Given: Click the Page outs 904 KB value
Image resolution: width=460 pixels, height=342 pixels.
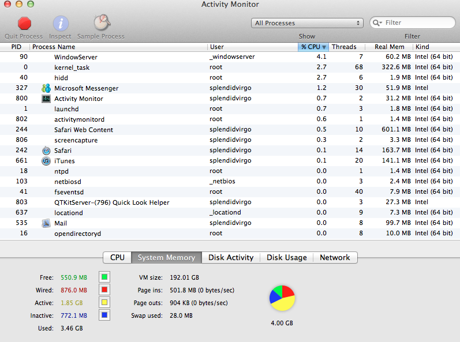Looking at the screenshot, I should [x=199, y=303].
